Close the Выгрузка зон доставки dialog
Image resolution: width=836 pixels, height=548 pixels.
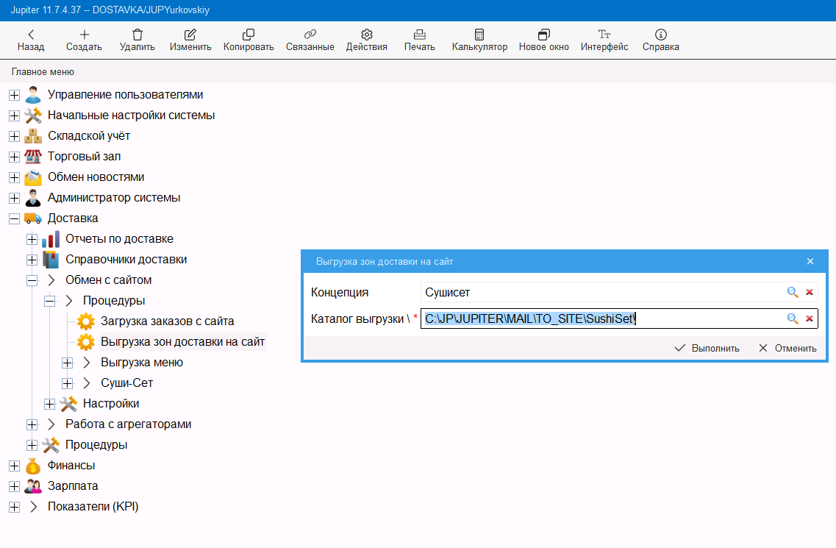810,261
